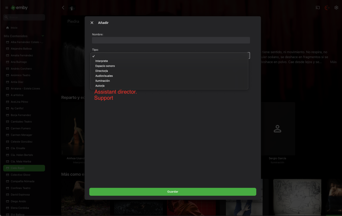The image size is (342, 216).
Task: Open the Piedra tab title
Action: 73,21
